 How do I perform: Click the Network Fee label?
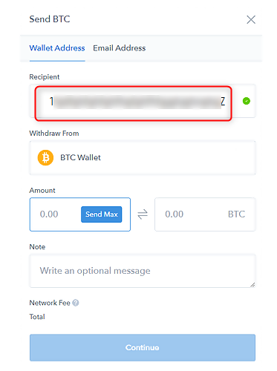click(50, 303)
